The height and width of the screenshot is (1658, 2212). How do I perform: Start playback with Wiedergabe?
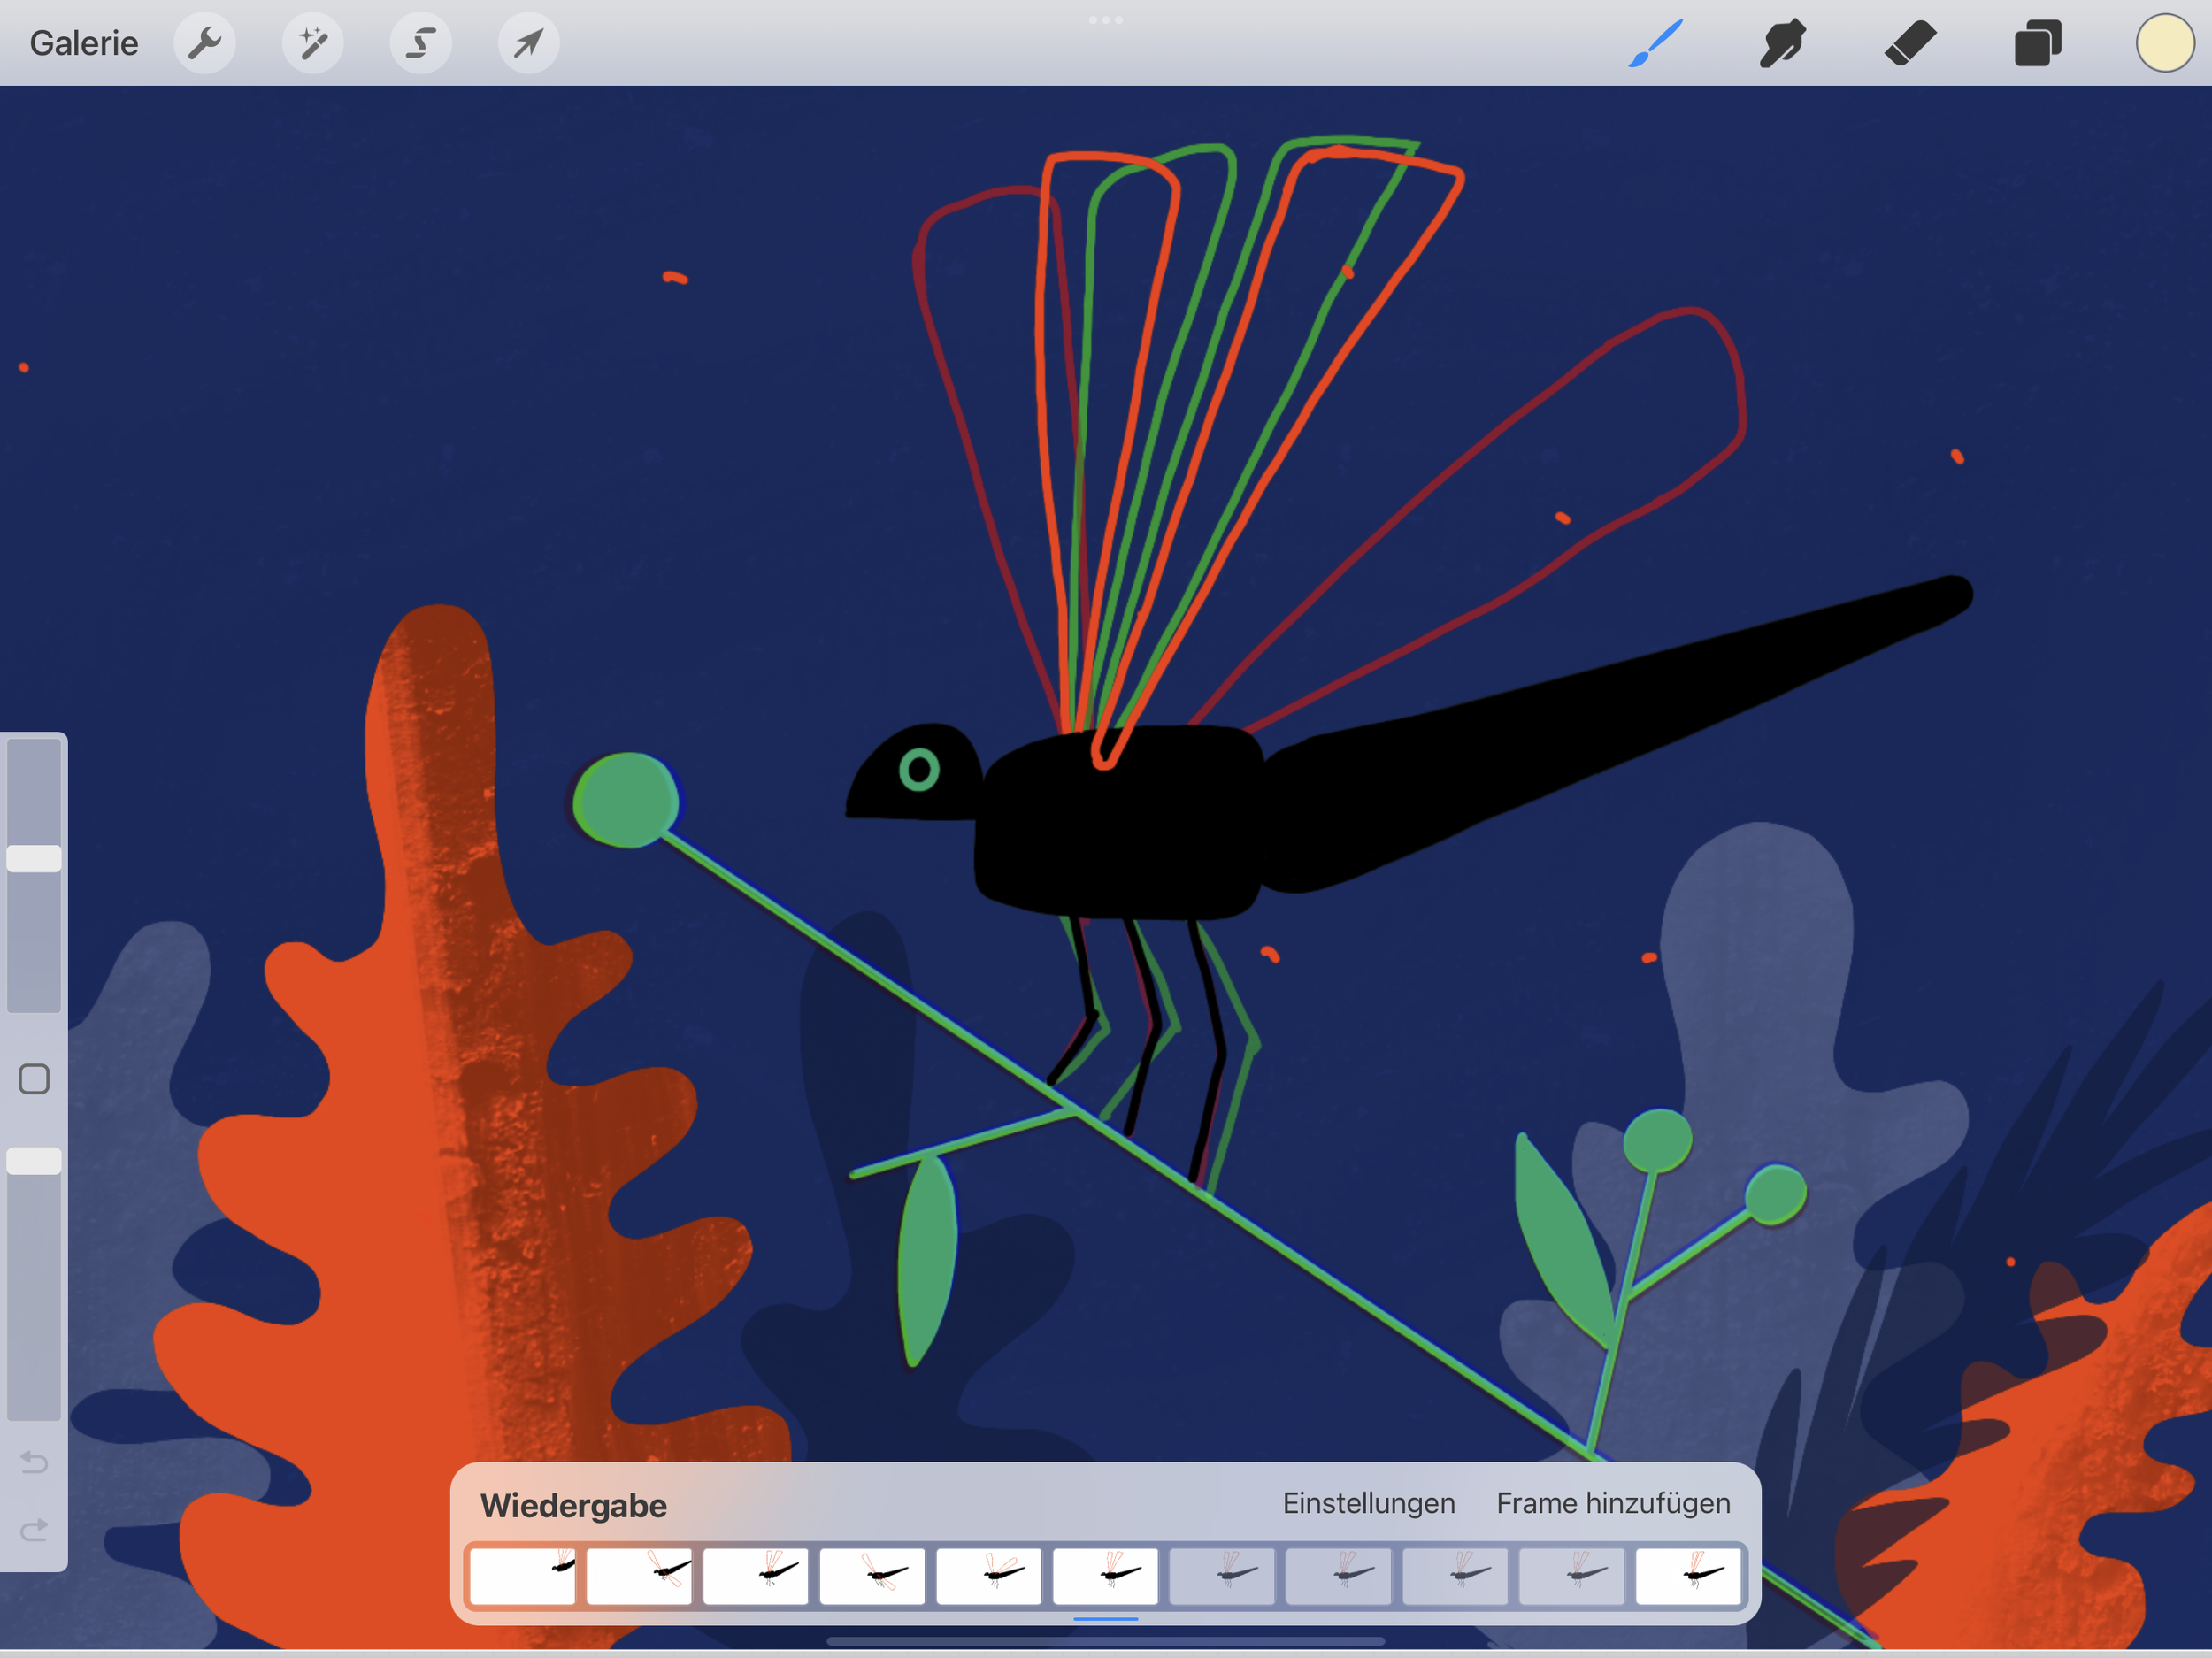coord(573,1506)
